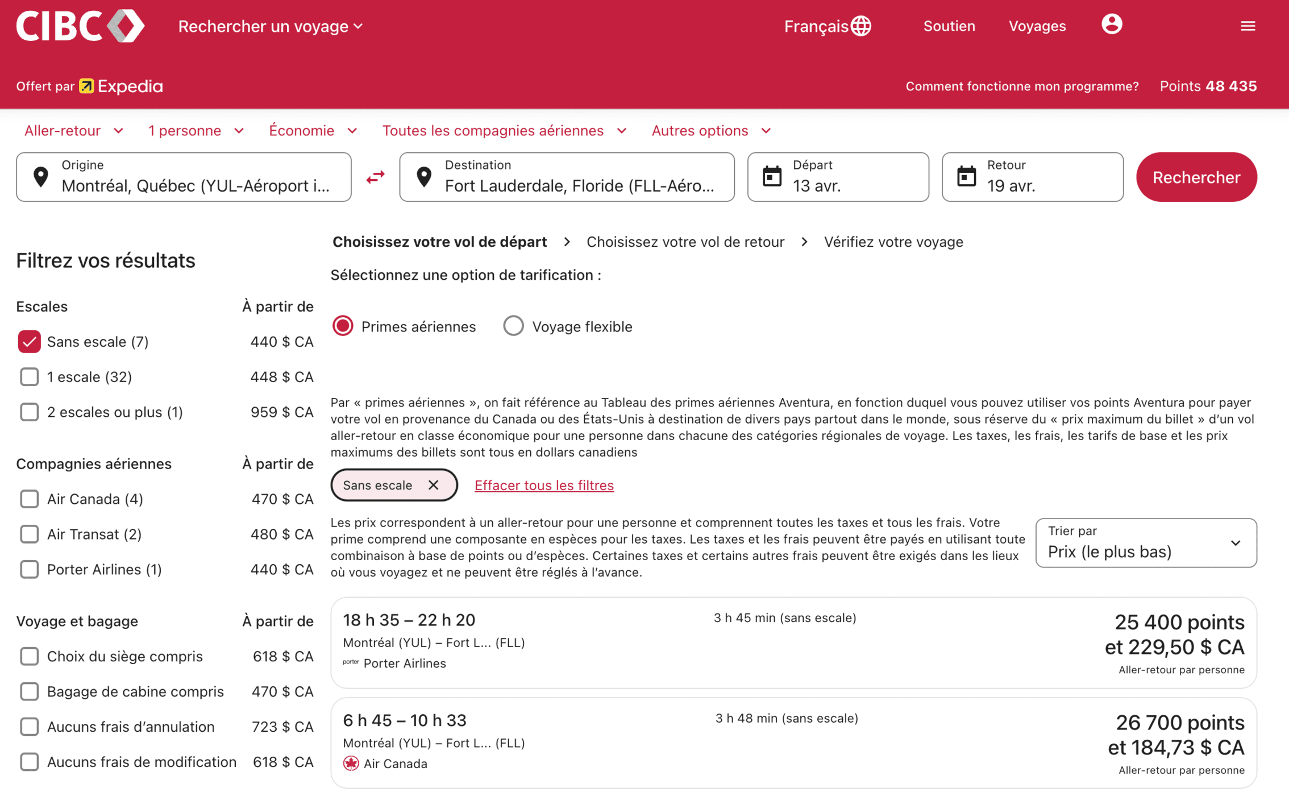This screenshot has width=1289, height=796.
Task: Check Bagage de cabine compris
Action: click(x=29, y=692)
